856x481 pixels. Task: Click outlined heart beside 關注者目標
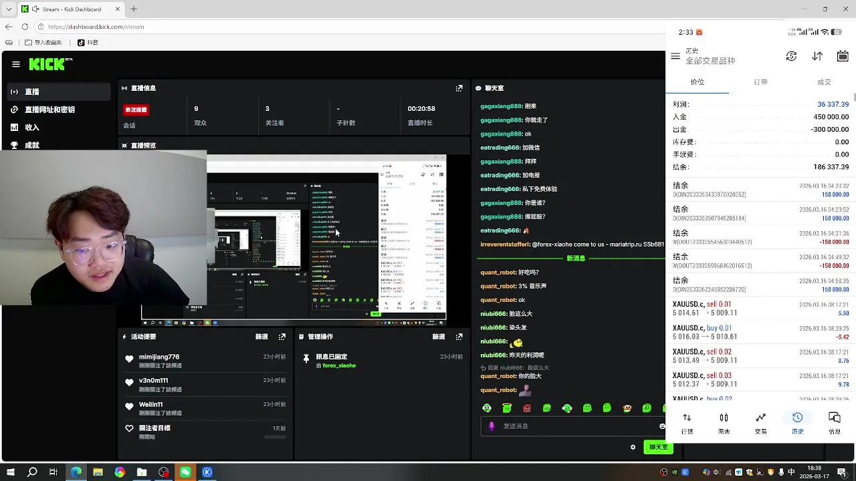click(129, 428)
